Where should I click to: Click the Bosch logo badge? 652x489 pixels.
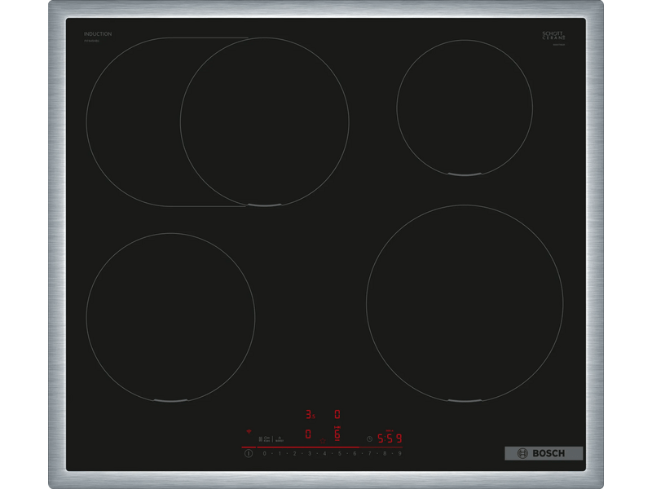[544, 453]
